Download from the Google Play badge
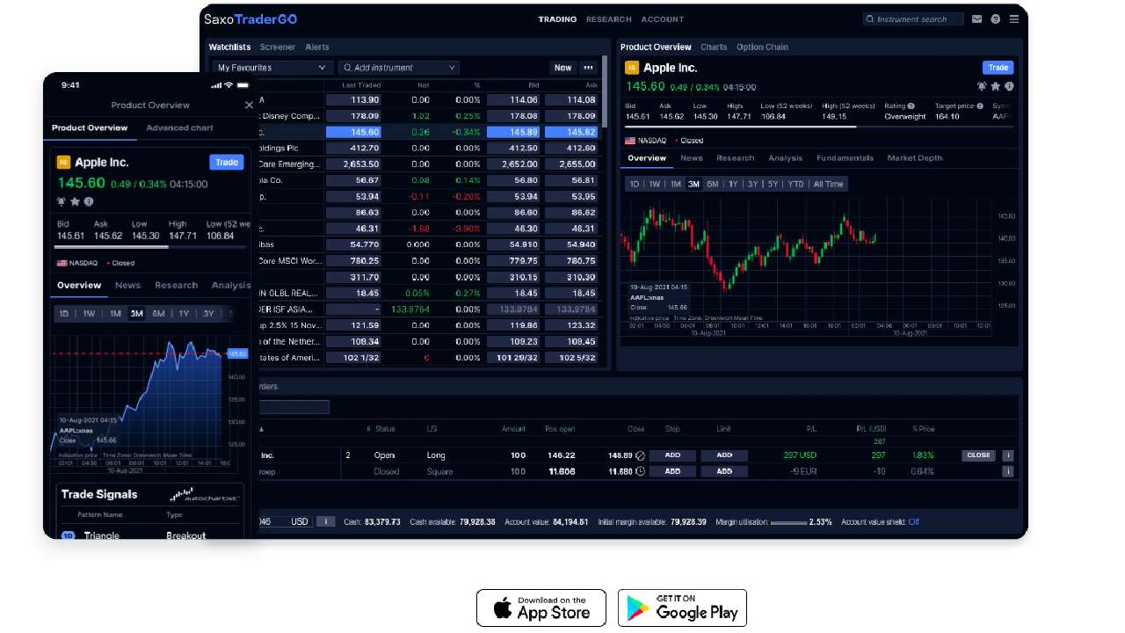 [x=682, y=608]
